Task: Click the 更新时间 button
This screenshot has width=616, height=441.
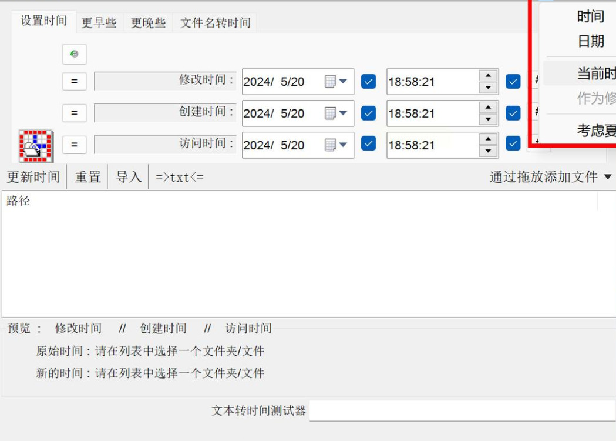Action: tap(34, 177)
